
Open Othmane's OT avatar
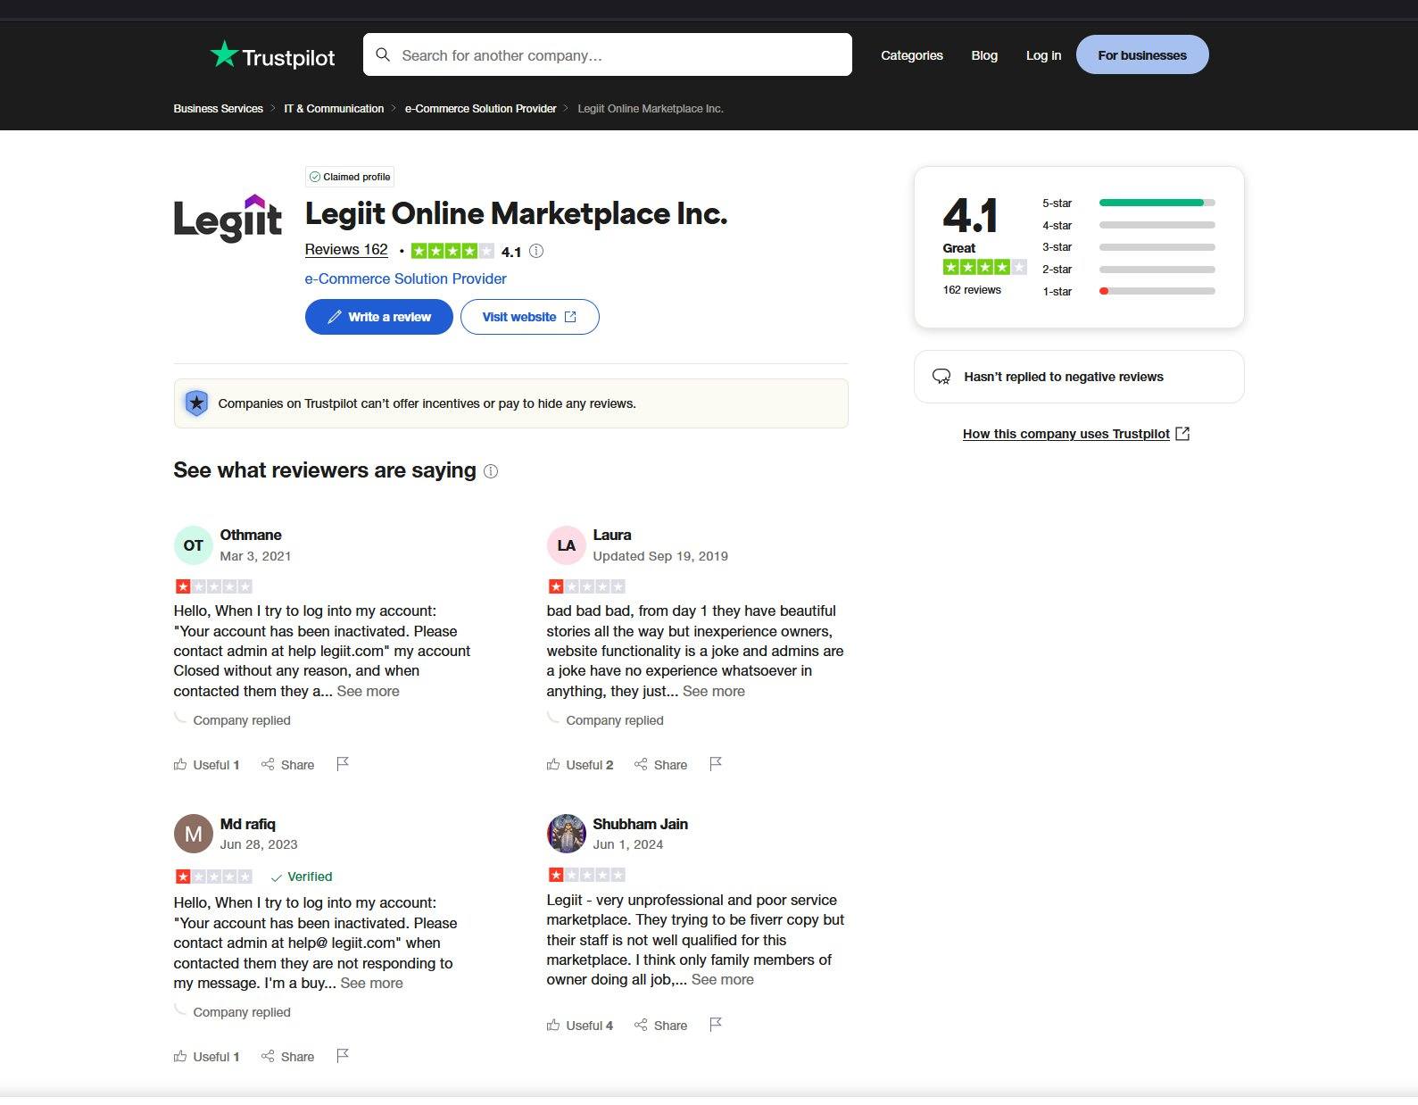[193, 545]
